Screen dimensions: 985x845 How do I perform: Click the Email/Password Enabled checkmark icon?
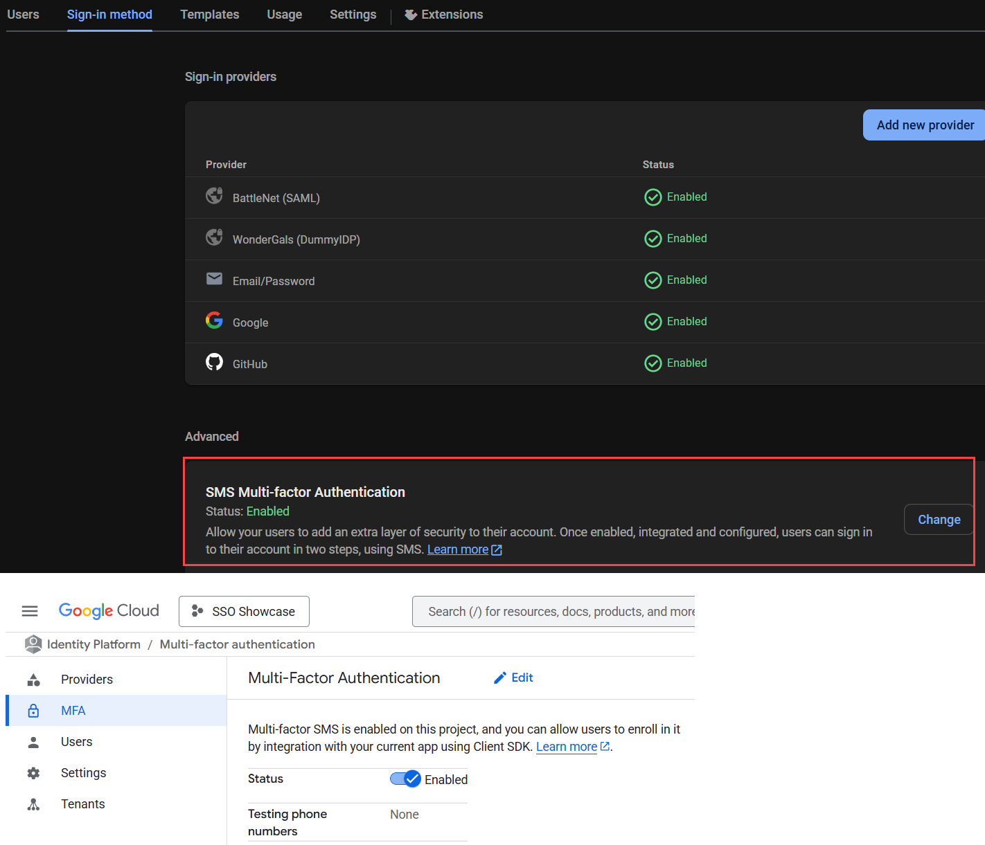pyautogui.click(x=653, y=280)
